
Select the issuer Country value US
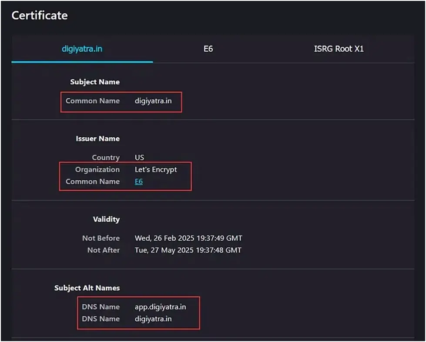[139, 157]
